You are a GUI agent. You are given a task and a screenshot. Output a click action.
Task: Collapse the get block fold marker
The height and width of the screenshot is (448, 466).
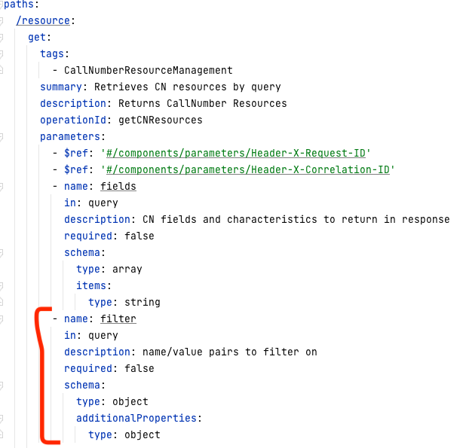(x=2, y=37)
